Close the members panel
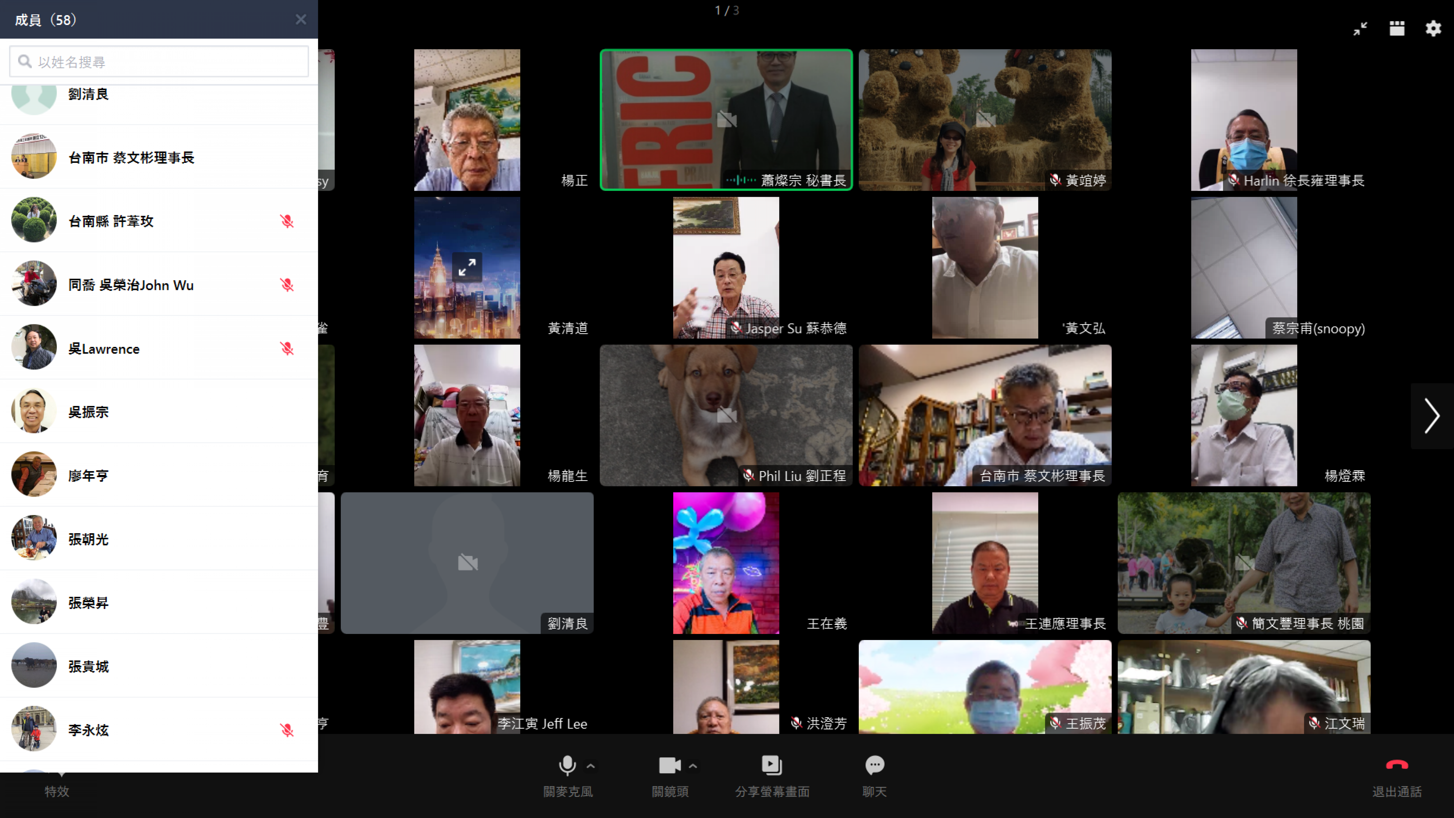1454x818 pixels. [x=301, y=20]
